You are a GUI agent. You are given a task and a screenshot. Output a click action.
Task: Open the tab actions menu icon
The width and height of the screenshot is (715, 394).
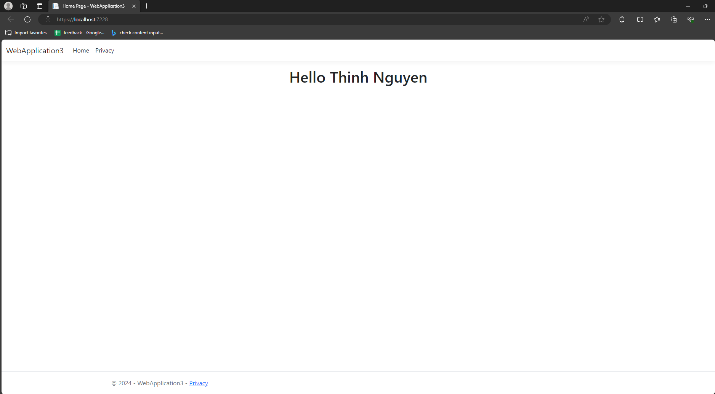pyautogui.click(x=40, y=6)
